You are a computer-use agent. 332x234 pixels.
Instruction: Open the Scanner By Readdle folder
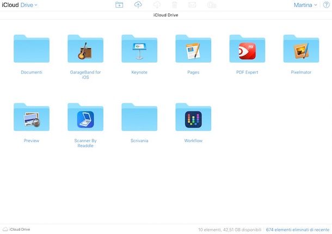[x=85, y=117]
